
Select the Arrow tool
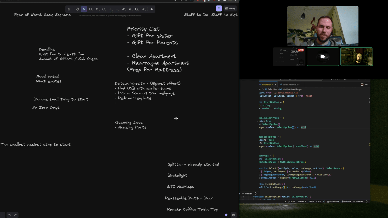[110, 9]
